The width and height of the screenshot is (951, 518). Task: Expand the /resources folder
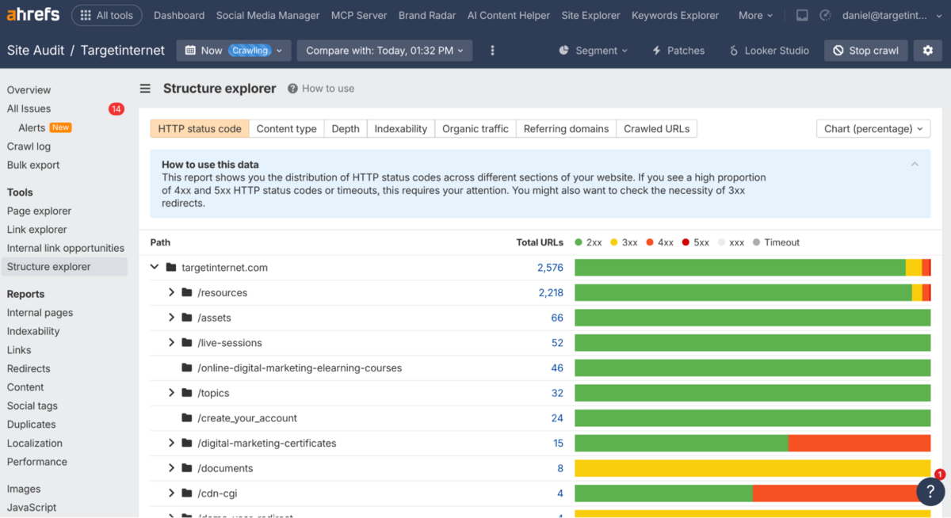tap(171, 292)
